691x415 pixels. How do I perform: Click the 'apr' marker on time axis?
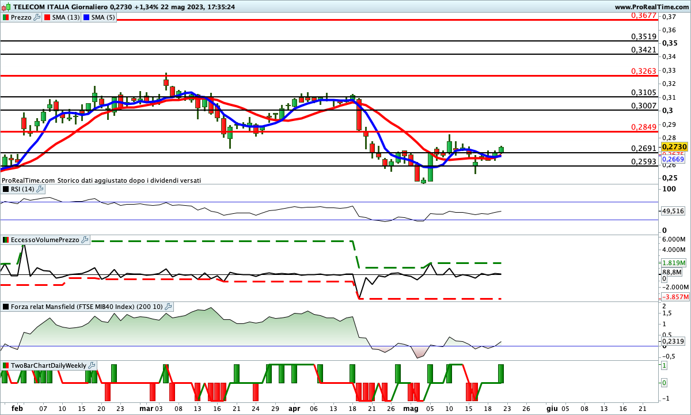tap(294, 408)
